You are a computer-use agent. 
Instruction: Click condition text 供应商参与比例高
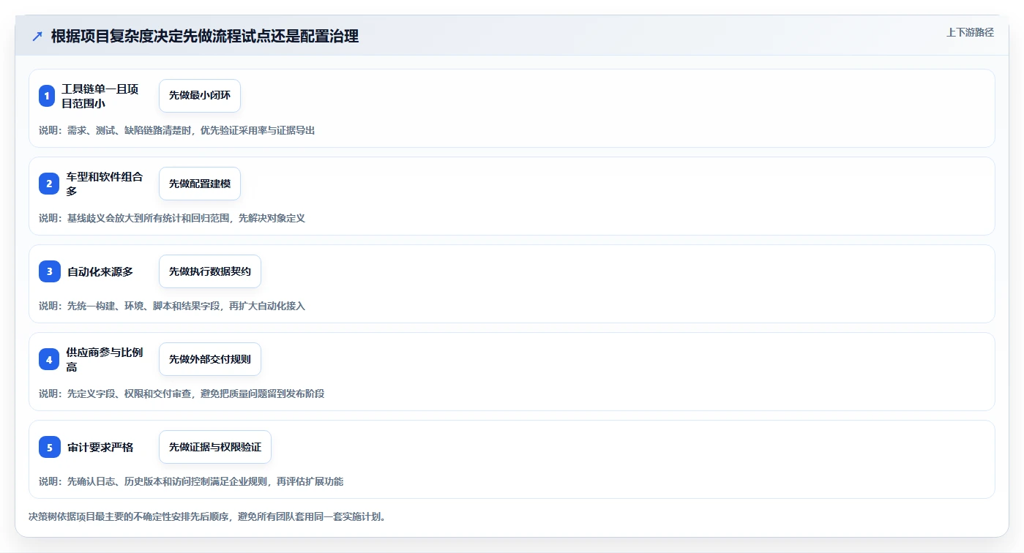click(105, 359)
